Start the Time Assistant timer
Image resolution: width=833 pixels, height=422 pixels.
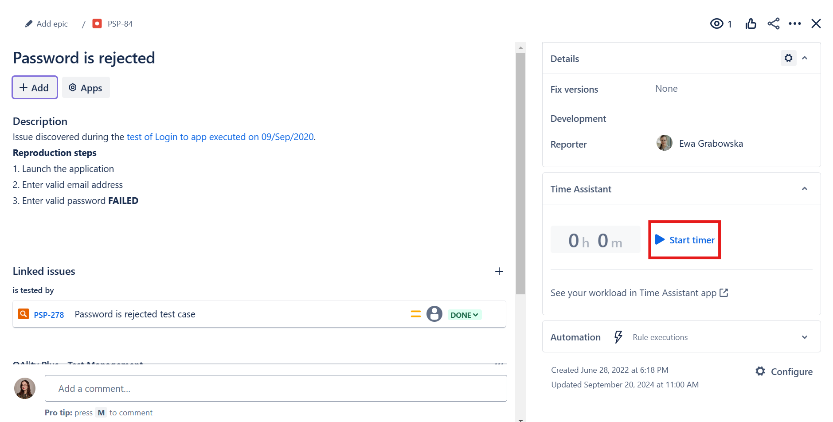pyautogui.click(x=684, y=240)
